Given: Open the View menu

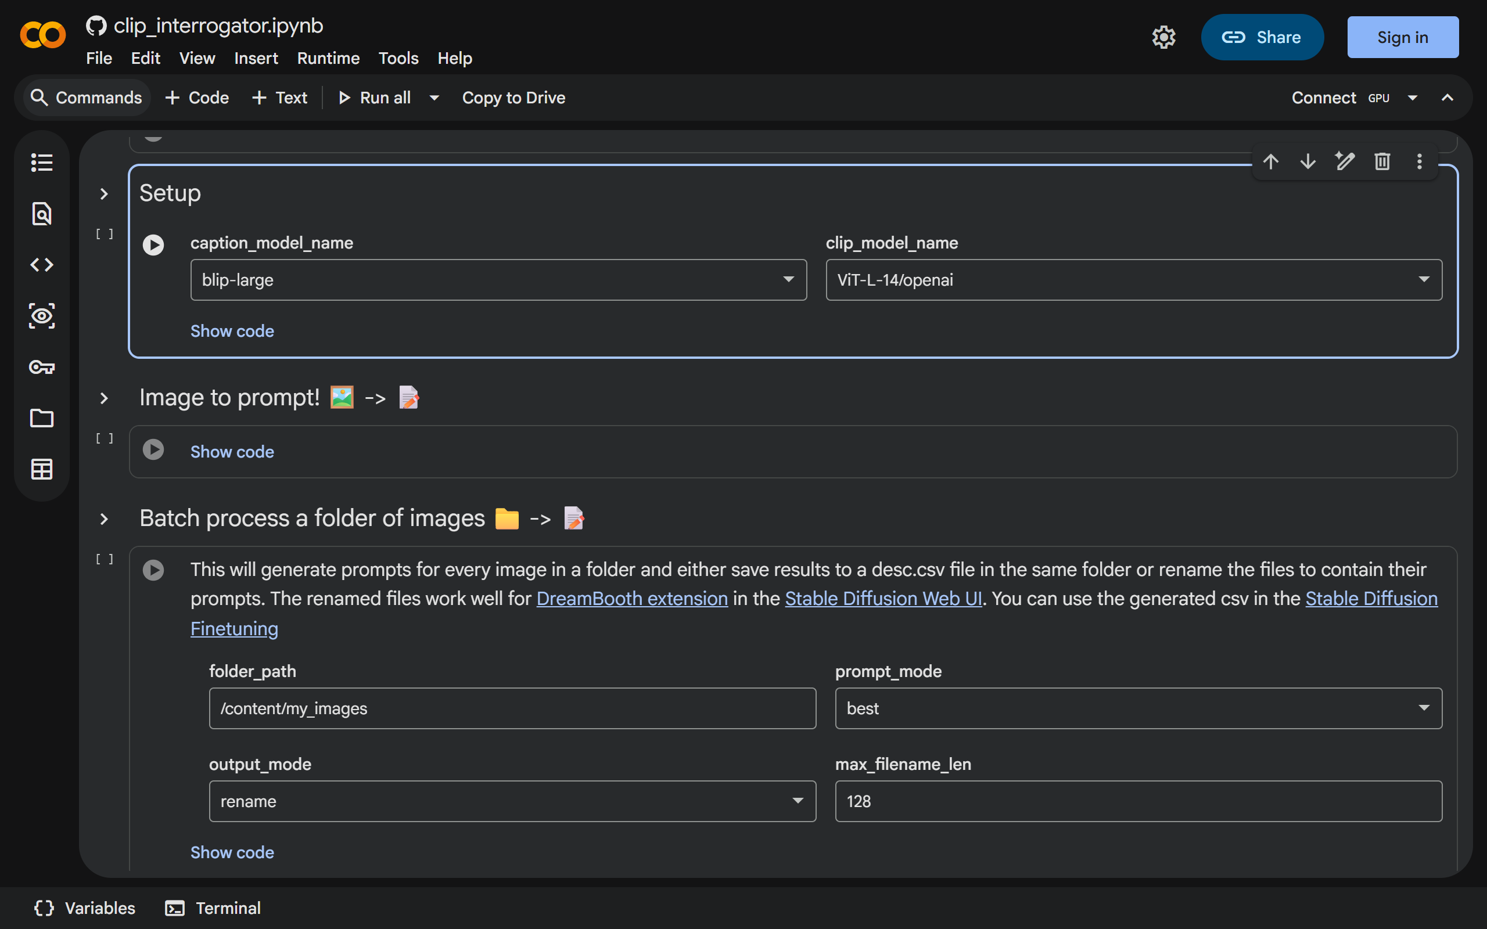Looking at the screenshot, I should coord(197,59).
